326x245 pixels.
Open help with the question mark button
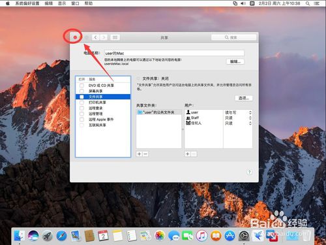[249, 172]
